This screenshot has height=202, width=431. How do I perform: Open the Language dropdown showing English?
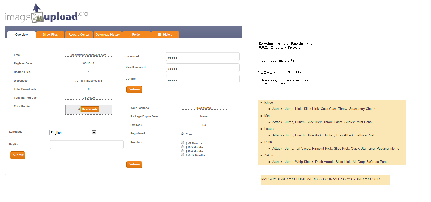(x=73, y=133)
